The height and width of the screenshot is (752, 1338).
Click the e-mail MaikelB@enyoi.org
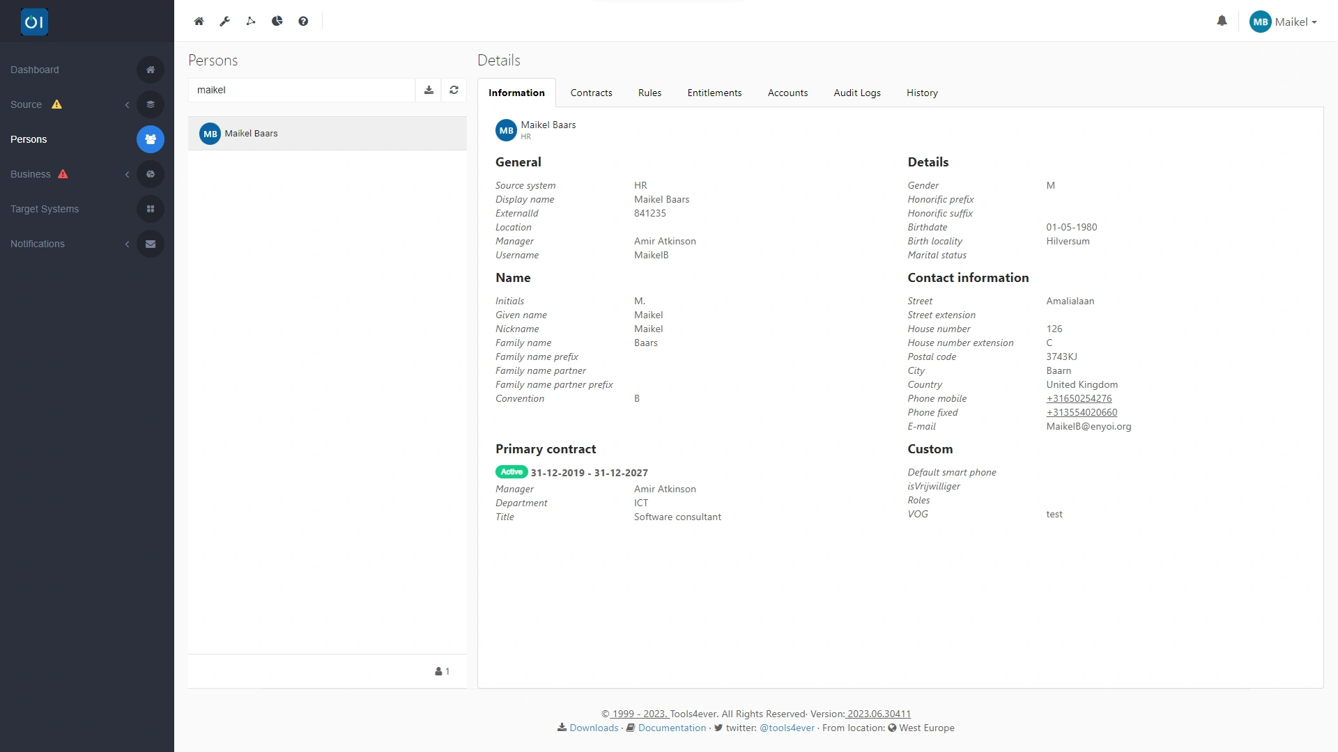(1089, 426)
